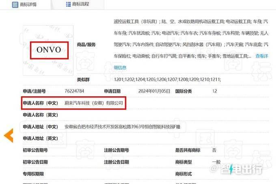Select the similar group codes 1201;1202...
This screenshot has height=184, width=276.
point(167,80)
